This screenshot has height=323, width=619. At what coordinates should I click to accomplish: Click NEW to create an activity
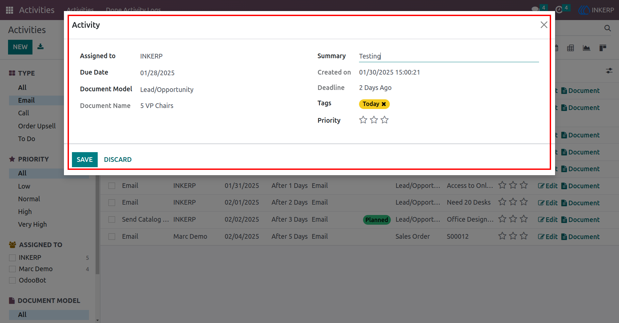(x=20, y=47)
